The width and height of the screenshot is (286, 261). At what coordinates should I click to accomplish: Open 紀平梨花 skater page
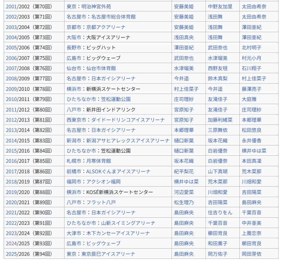[x=184, y=171]
